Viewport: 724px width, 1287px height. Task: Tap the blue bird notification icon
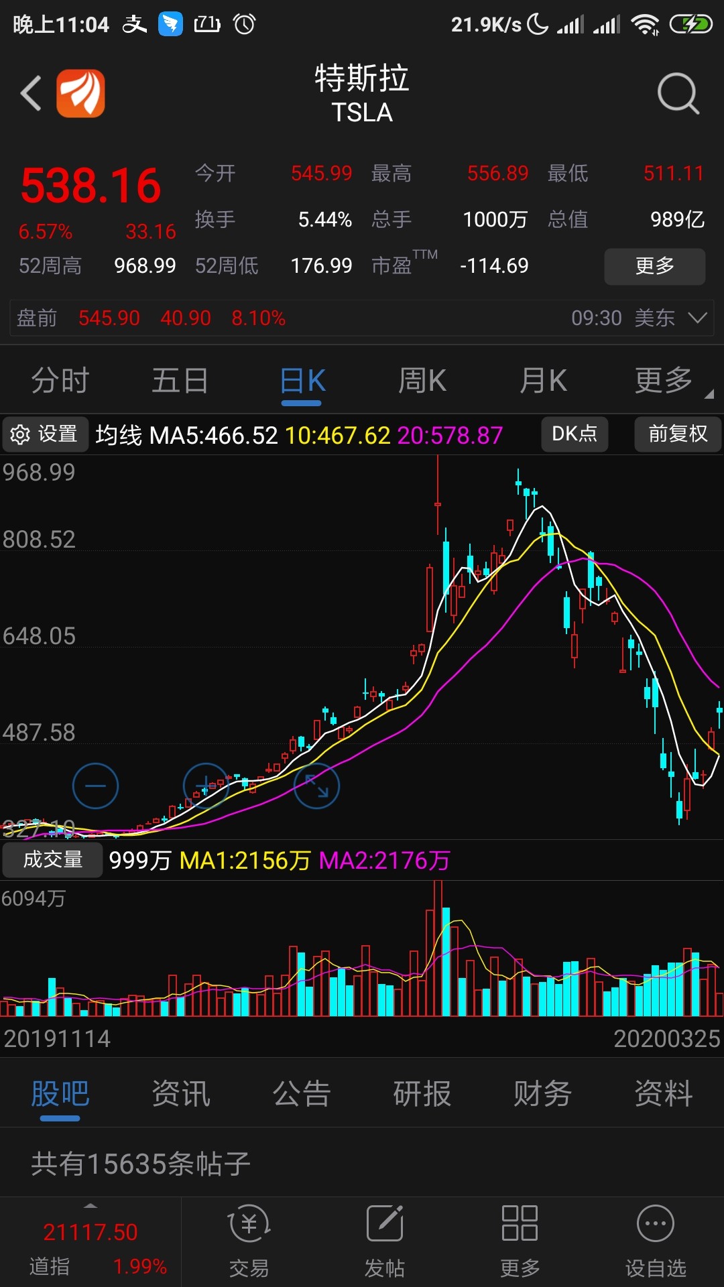click(170, 25)
